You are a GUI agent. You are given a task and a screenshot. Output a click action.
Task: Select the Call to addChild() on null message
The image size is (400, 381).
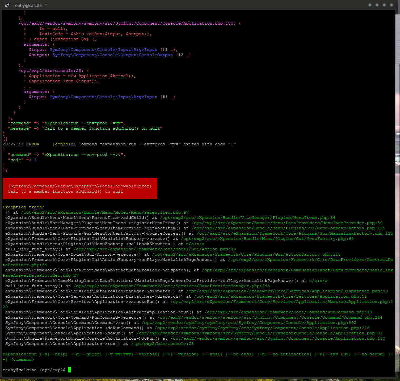[66, 191]
